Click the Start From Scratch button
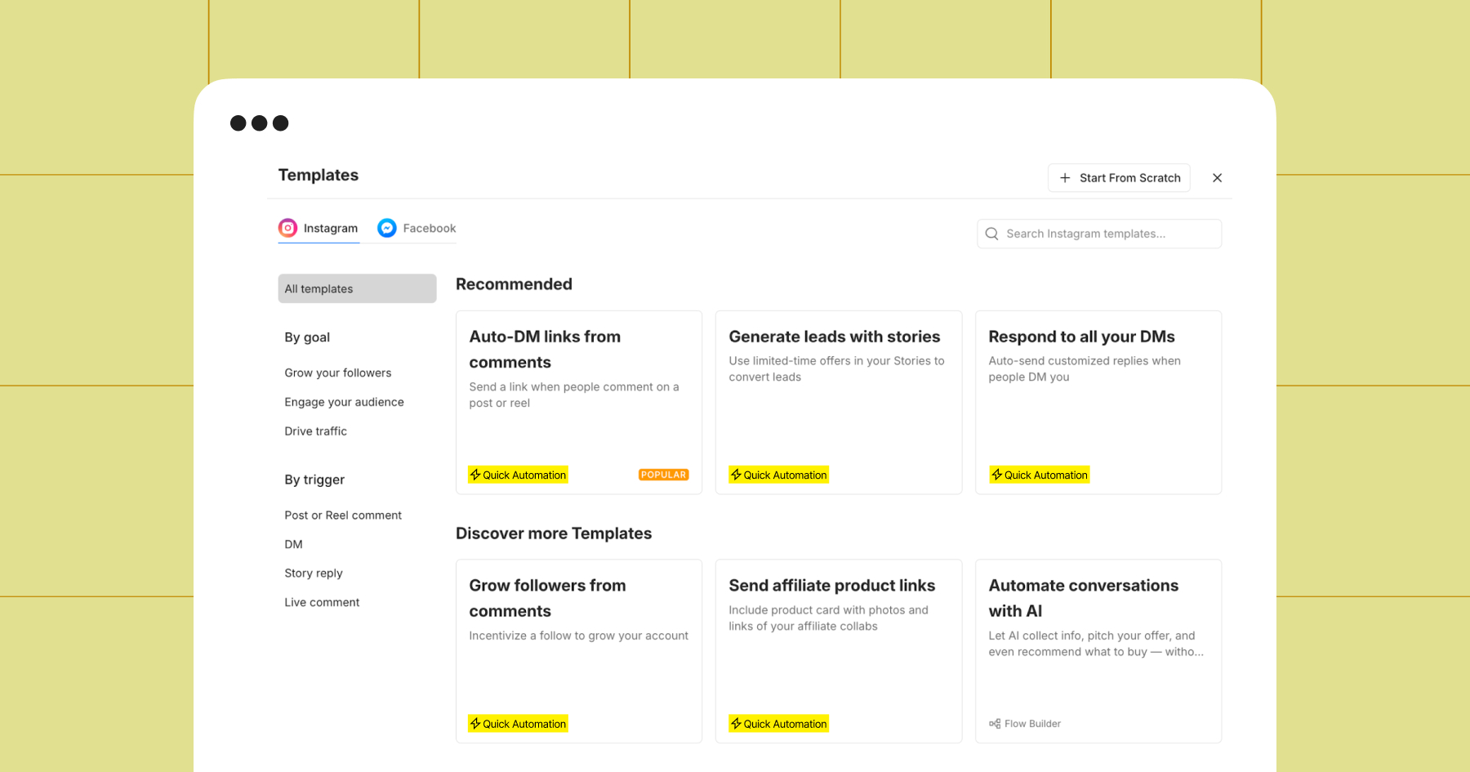The image size is (1470, 772). (1119, 178)
